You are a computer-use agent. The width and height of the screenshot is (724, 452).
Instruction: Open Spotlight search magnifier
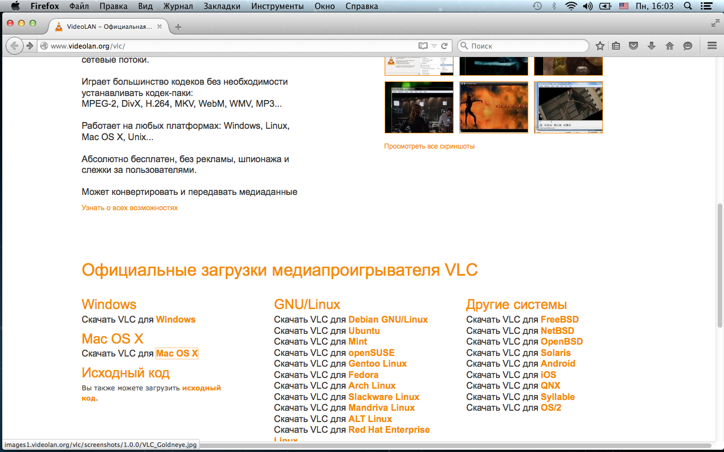click(688, 6)
